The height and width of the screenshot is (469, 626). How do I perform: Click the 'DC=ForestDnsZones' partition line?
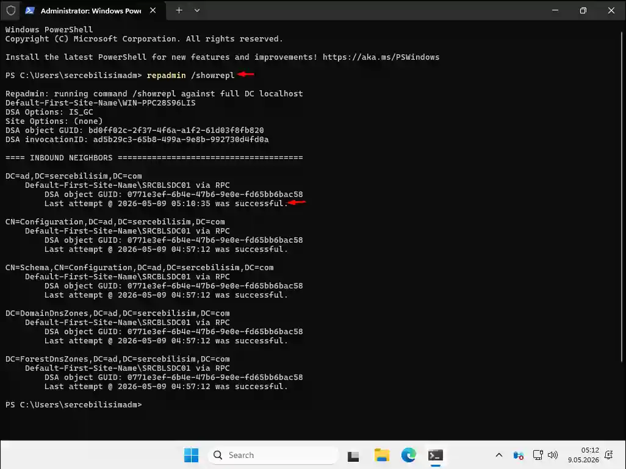[x=117, y=359]
